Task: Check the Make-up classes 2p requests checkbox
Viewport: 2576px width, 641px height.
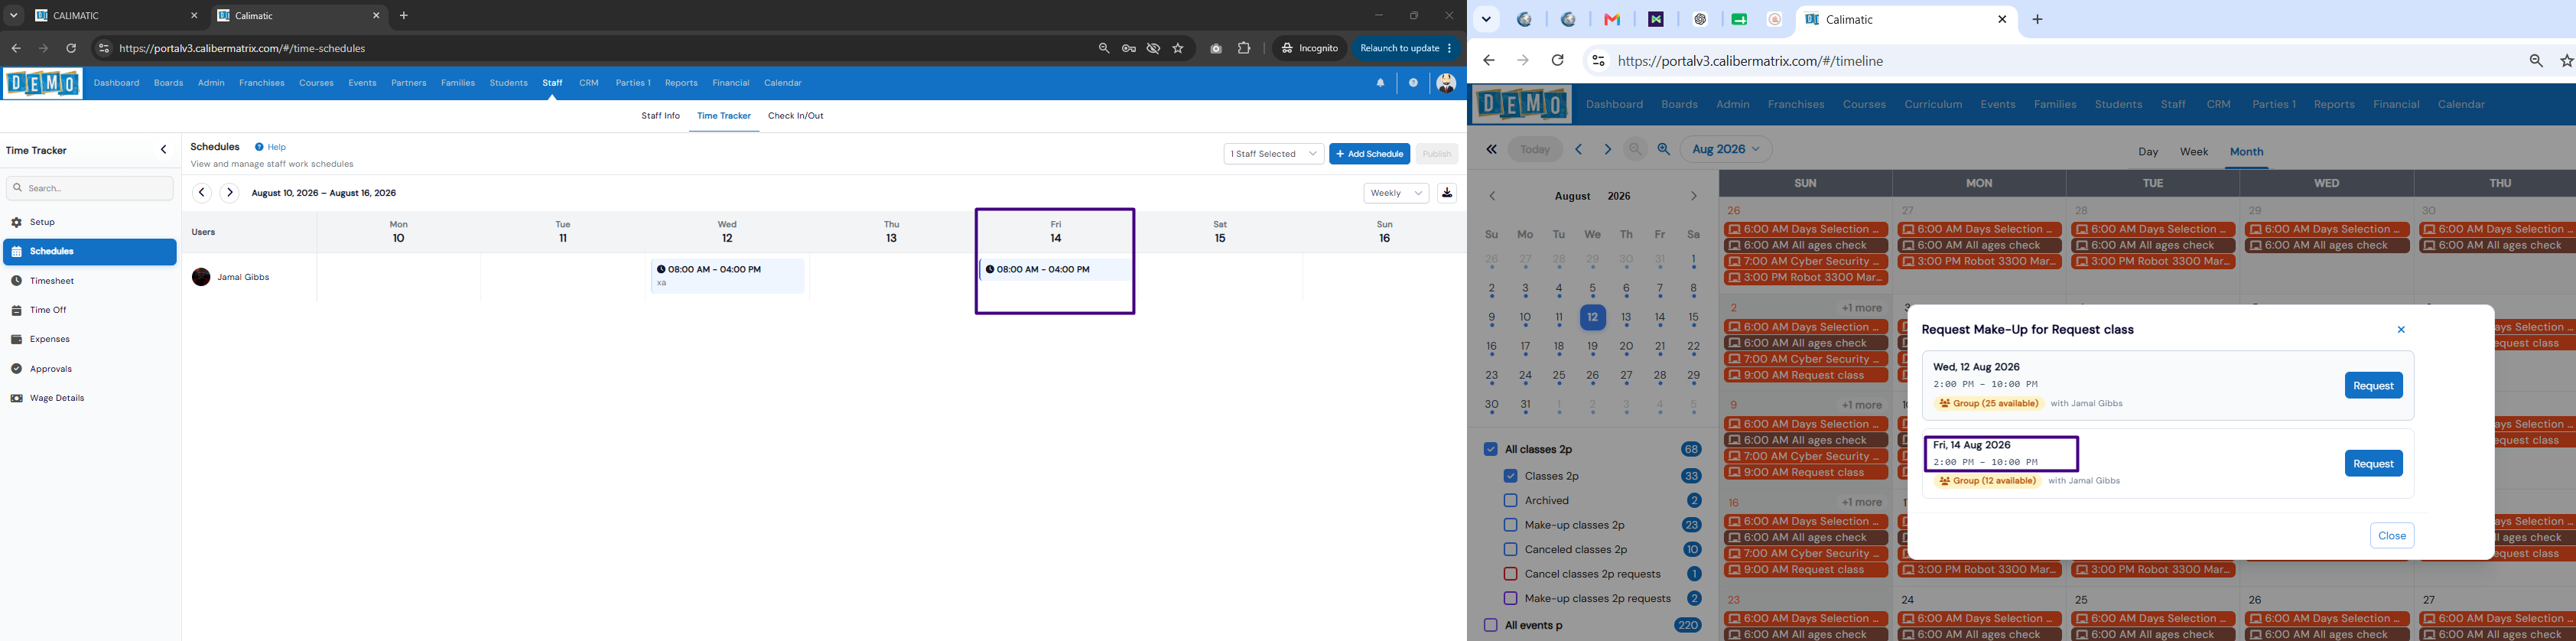Action: (x=1510, y=599)
